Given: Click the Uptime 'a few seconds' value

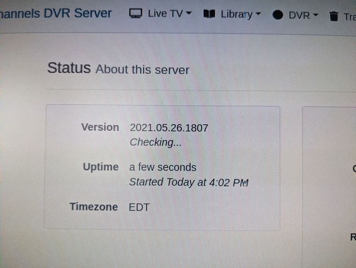Looking at the screenshot, I should coord(162,167).
